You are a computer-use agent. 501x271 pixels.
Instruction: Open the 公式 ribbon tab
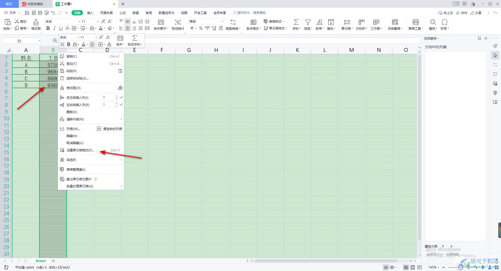[123, 13]
